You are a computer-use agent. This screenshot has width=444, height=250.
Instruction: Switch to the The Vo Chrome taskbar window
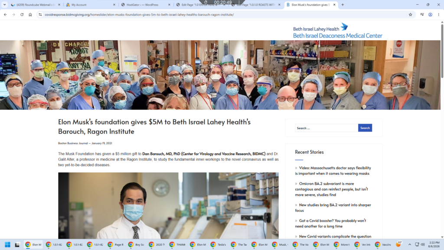click(301, 245)
